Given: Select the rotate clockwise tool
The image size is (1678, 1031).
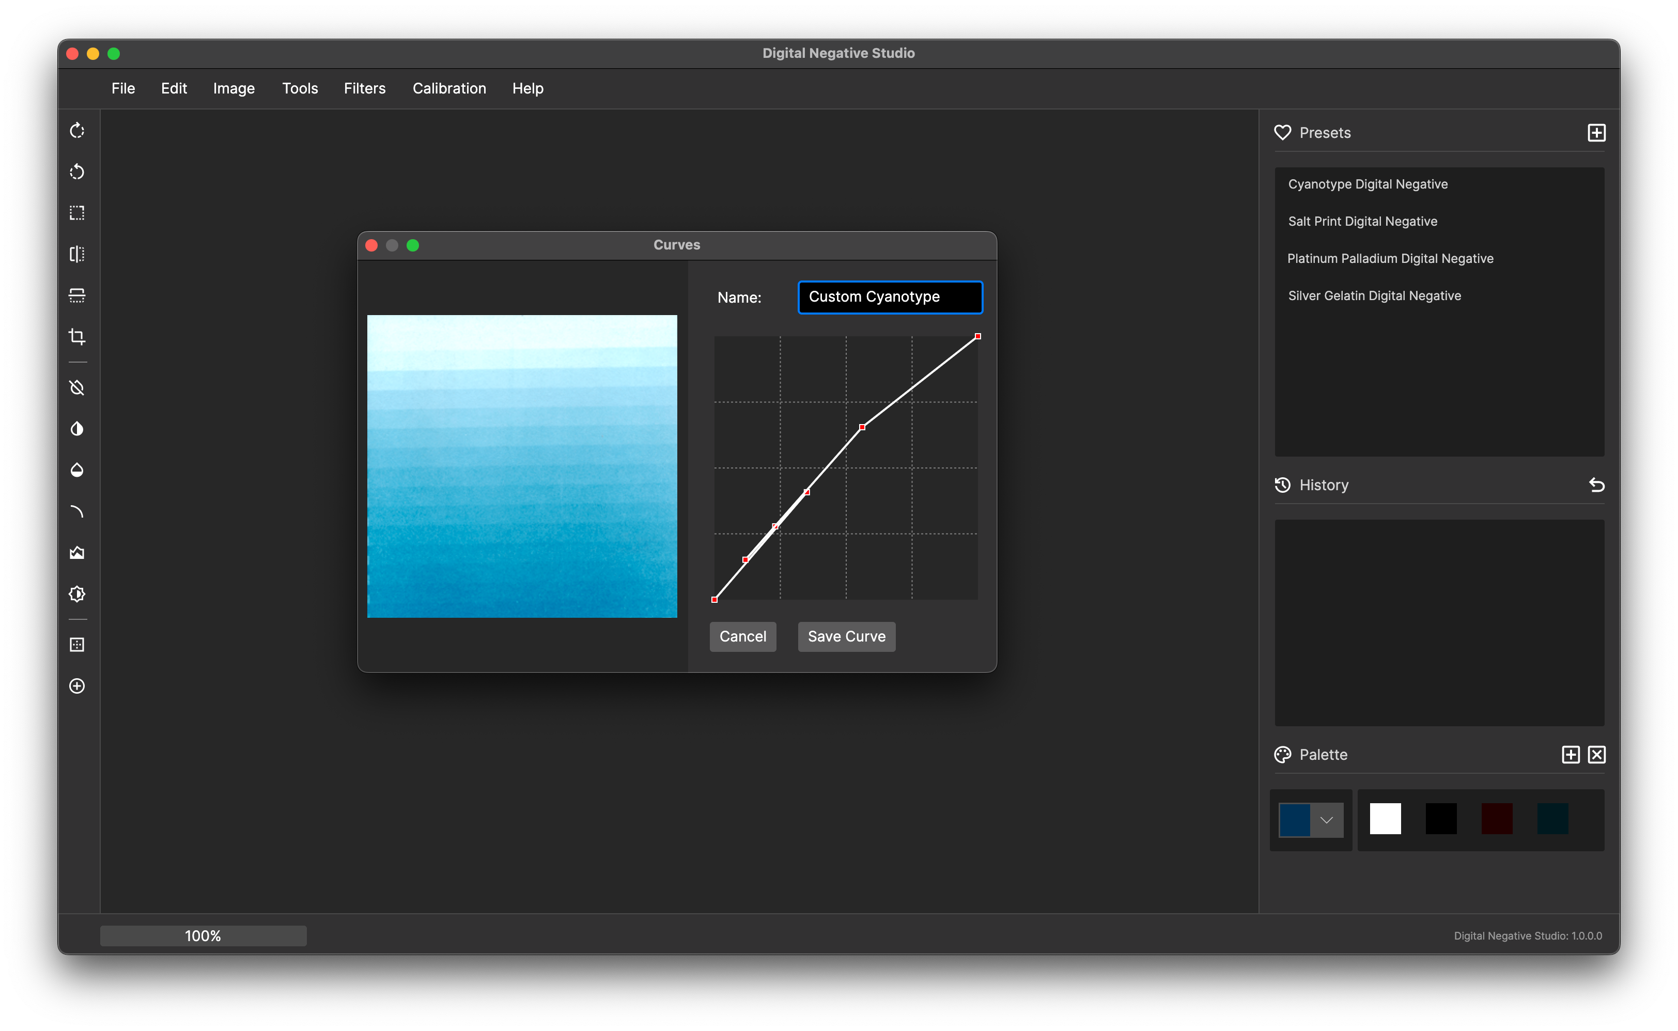Looking at the screenshot, I should [x=77, y=130].
